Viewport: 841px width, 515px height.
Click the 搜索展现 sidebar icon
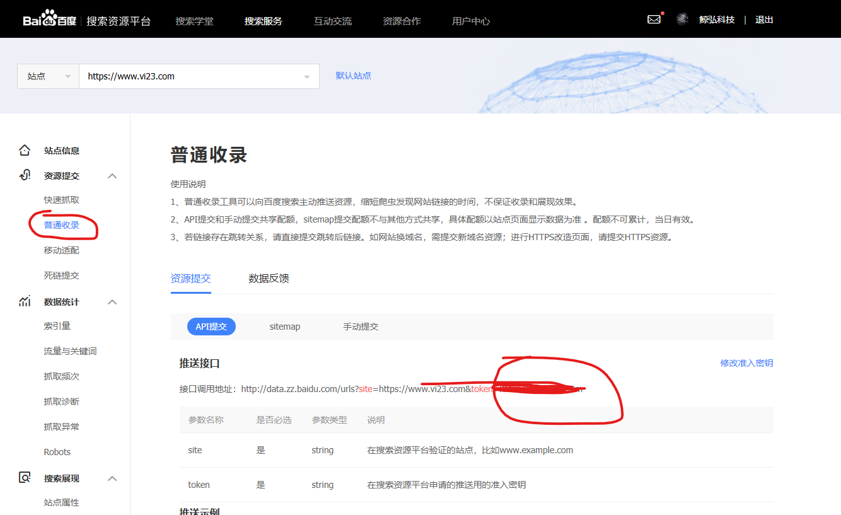click(x=25, y=478)
